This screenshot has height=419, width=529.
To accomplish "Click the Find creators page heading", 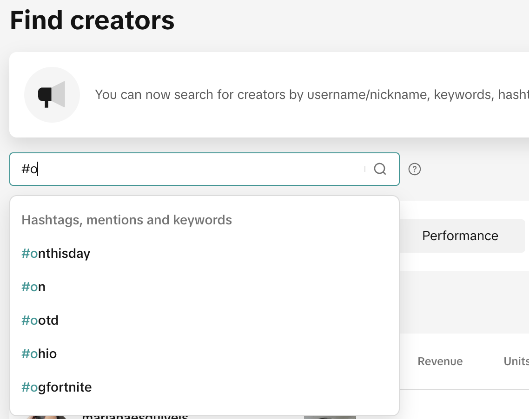I will (92, 20).
